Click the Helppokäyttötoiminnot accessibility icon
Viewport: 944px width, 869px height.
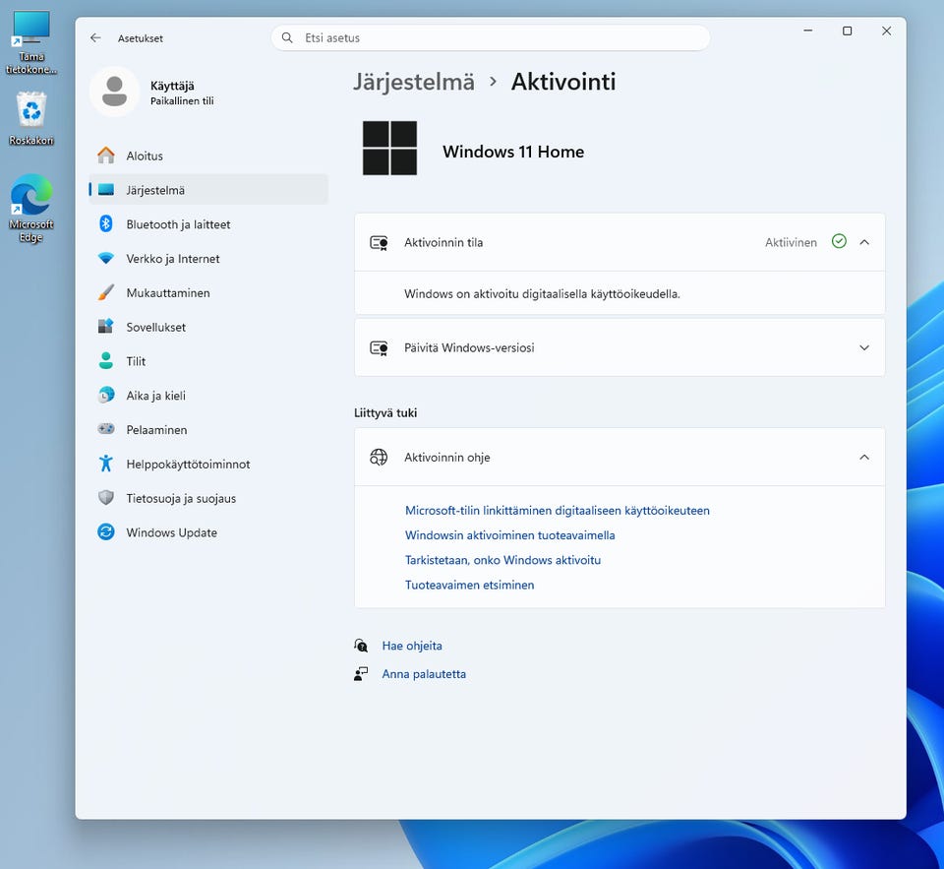[106, 464]
